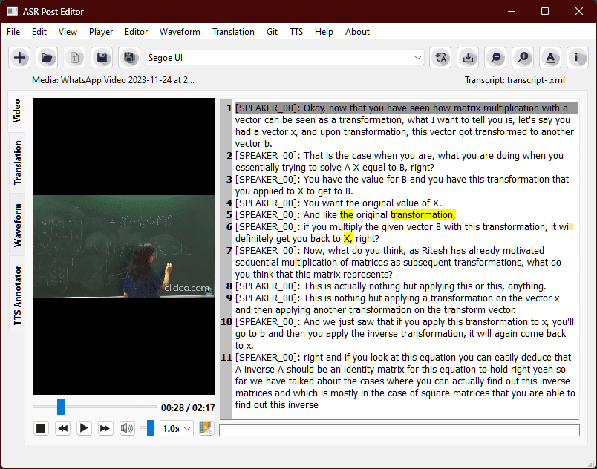Image resolution: width=597 pixels, height=469 pixels.
Task: Save the transcript with the save icon
Action: (101, 57)
